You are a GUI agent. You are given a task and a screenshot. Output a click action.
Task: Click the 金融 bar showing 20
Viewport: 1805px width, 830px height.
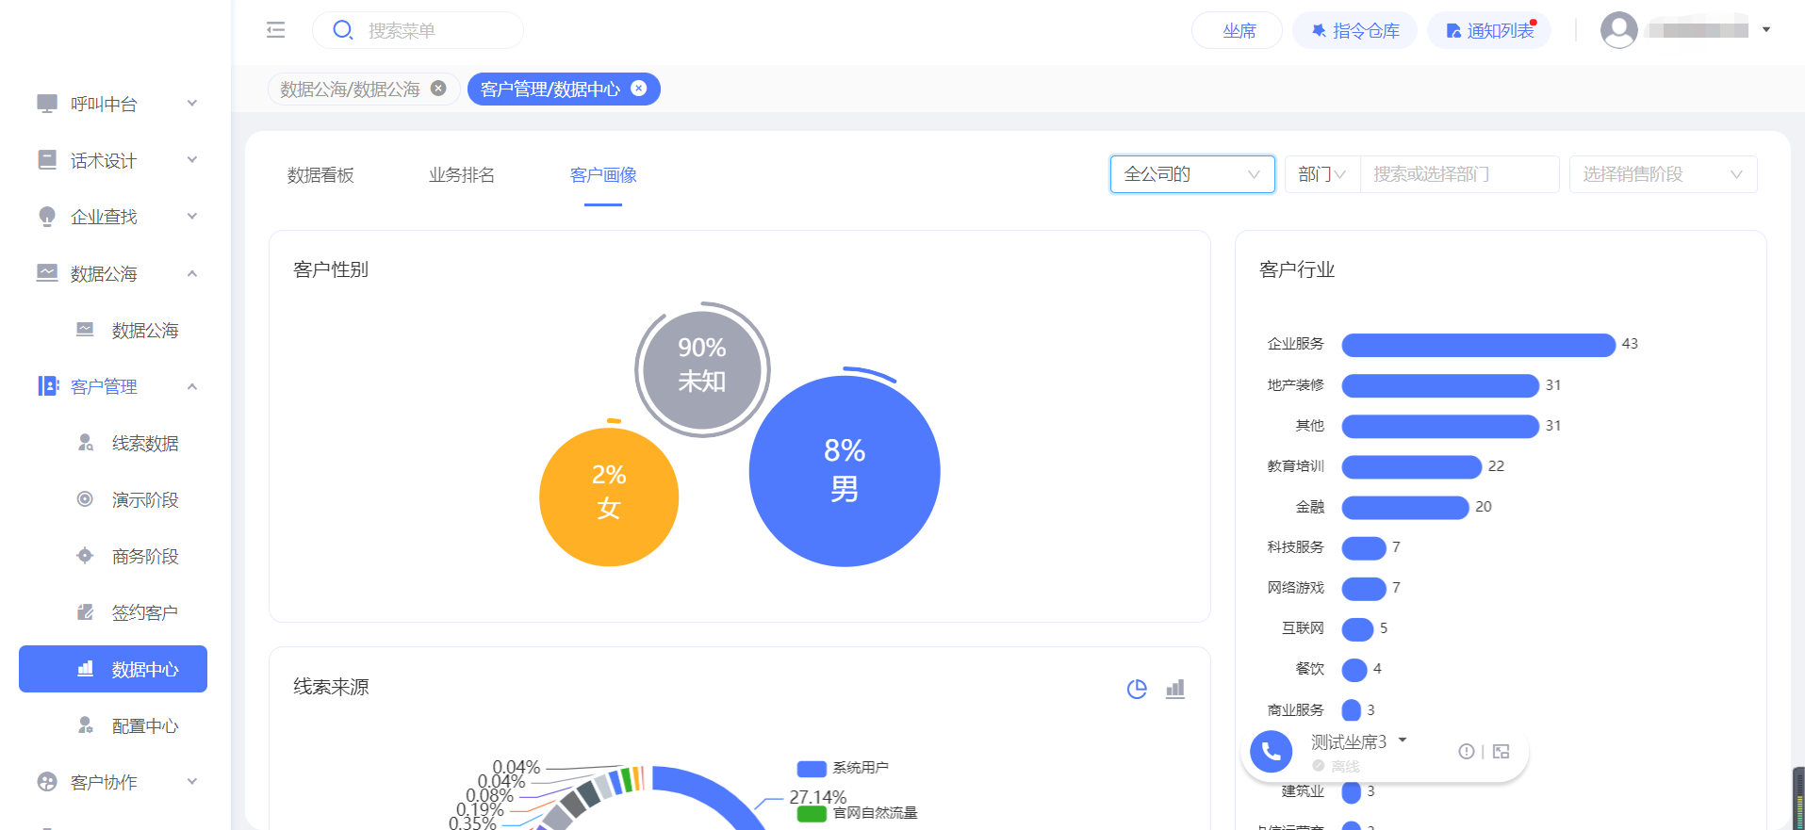pos(1404,507)
